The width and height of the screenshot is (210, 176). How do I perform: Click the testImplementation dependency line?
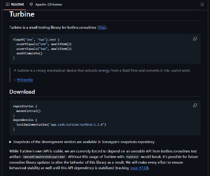pos(61,125)
